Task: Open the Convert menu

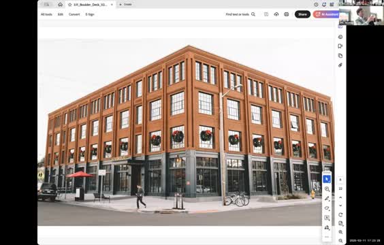Action: click(x=74, y=14)
